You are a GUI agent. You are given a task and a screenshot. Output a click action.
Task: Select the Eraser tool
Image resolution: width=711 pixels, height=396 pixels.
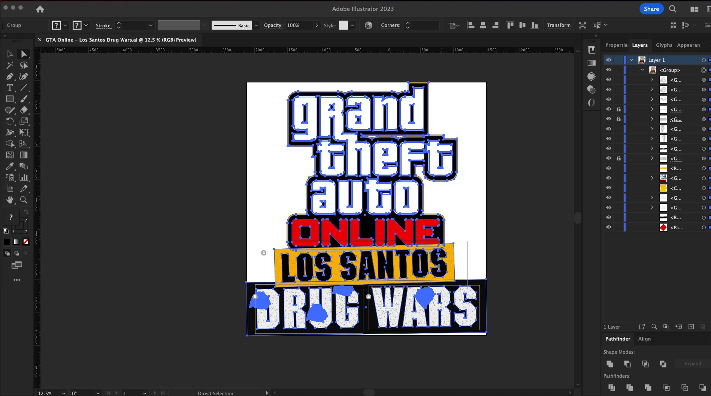click(24, 110)
